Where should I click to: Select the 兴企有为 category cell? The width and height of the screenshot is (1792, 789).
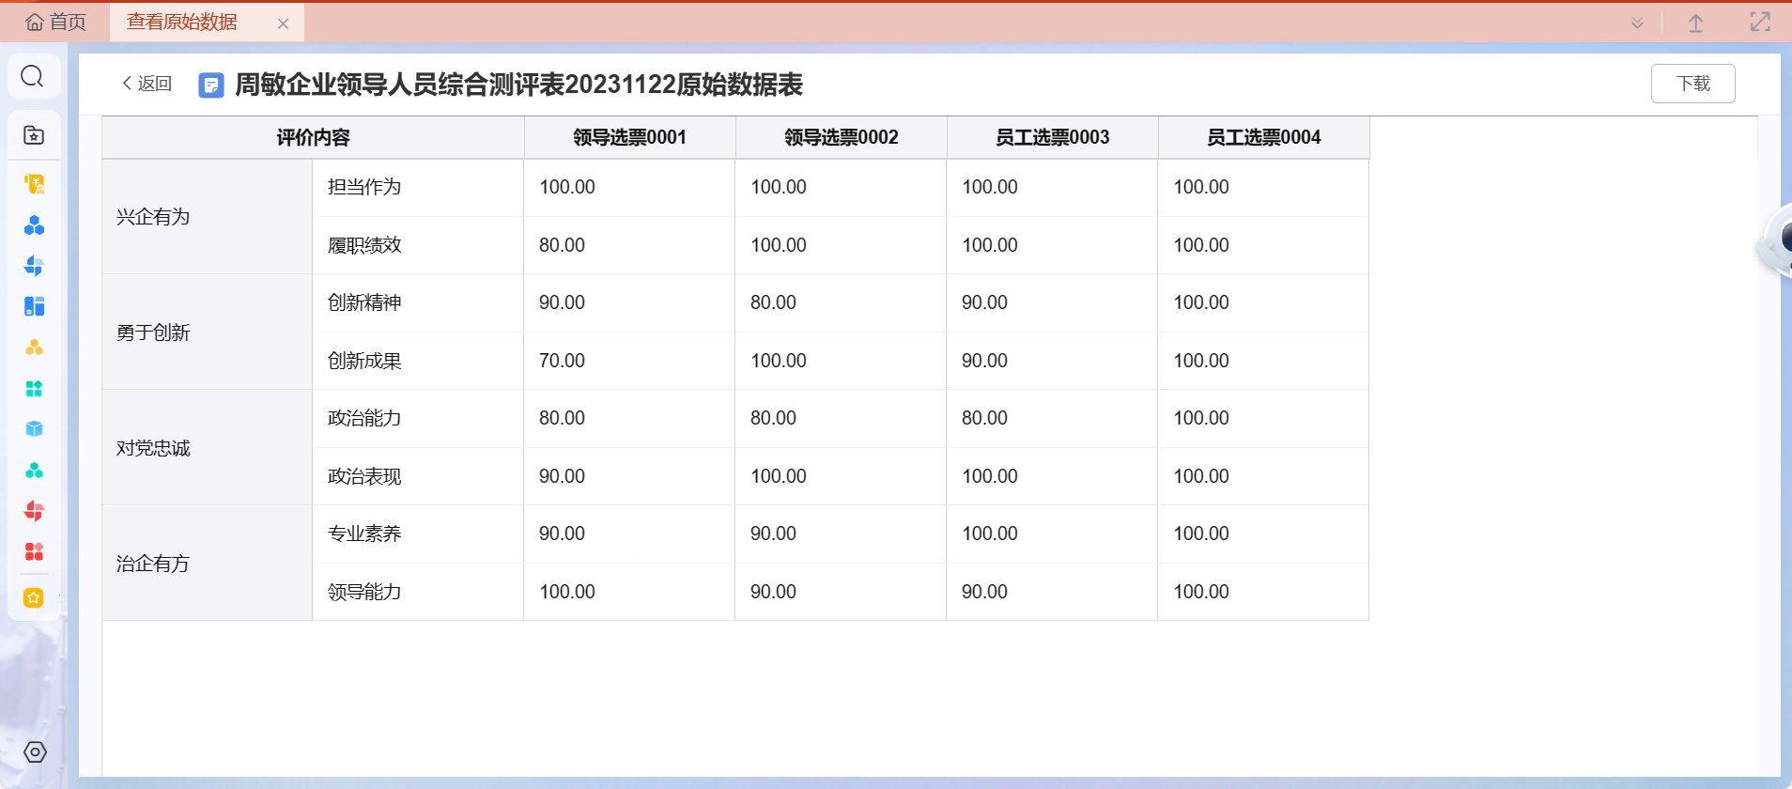click(x=207, y=216)
